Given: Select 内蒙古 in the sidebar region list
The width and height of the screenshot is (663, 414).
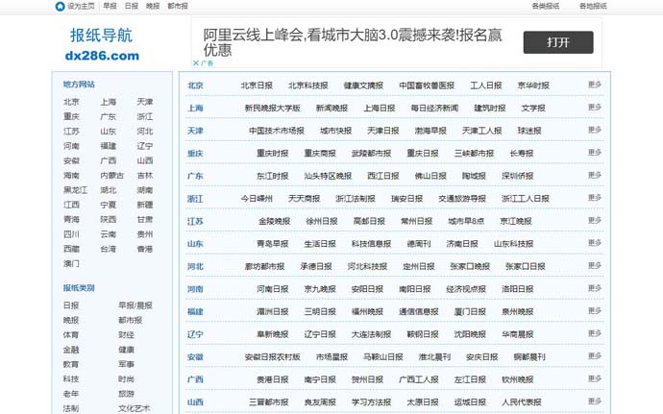Looking at the screenshot, I should pos(112,176).
